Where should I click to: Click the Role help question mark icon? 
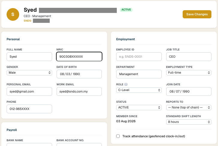point(126,84)
